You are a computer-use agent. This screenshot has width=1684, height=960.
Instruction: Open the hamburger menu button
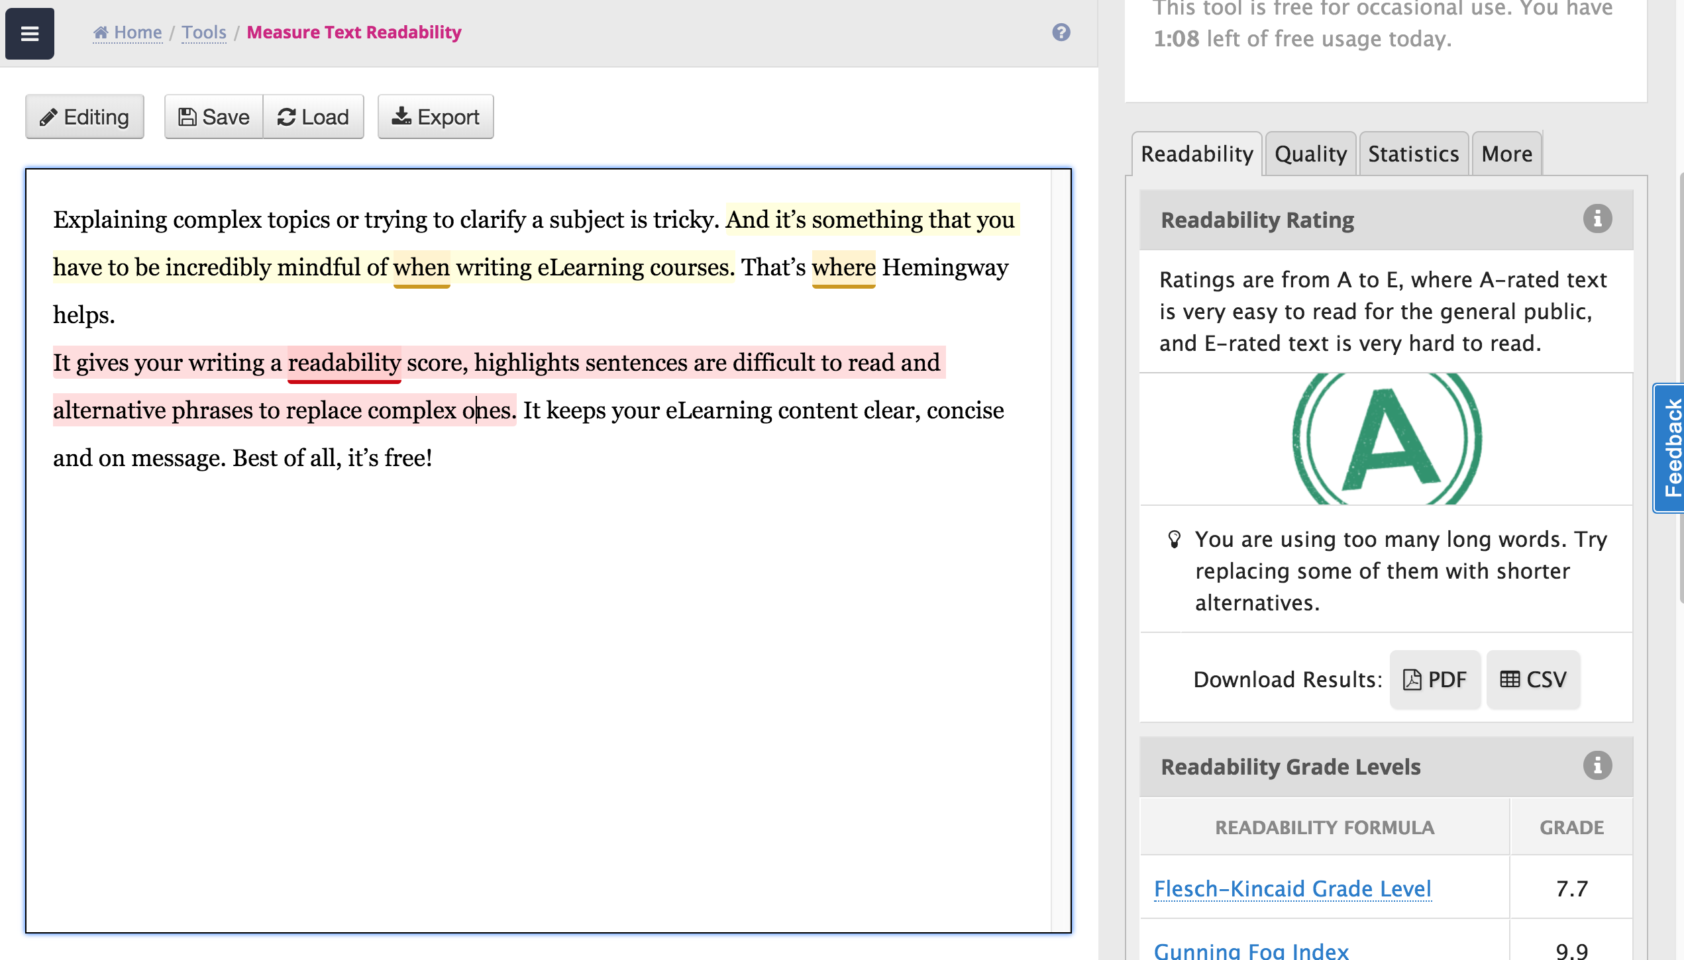coord(30,33)
